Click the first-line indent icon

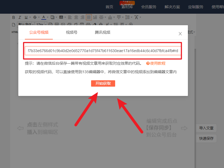[x=95, y=18]
